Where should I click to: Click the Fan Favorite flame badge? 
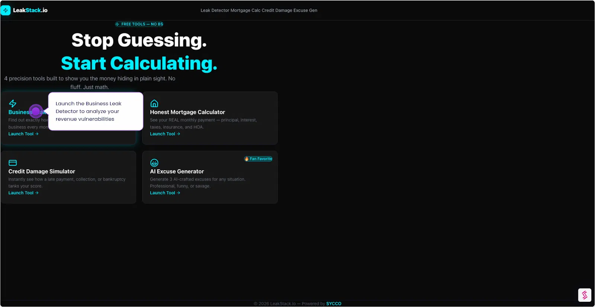click(x=258, y=159)
